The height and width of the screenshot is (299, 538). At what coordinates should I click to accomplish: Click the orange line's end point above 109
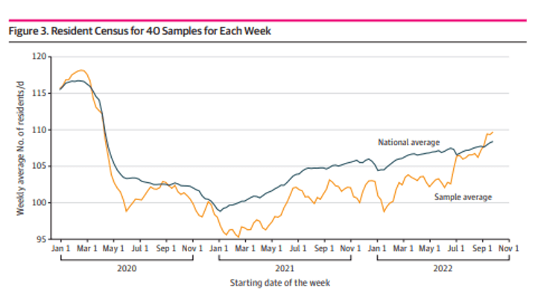(493, 132)
